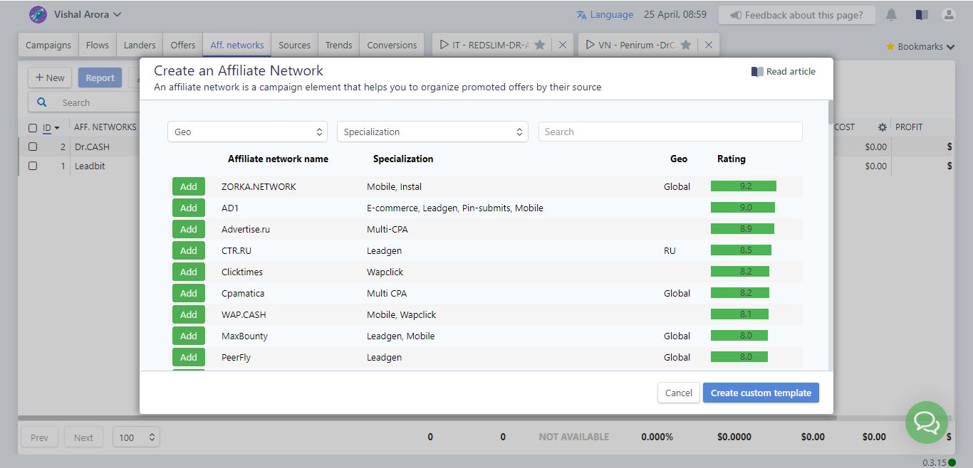The width and height of the screenshot is (973, 468).
Task: Click the Cancel button
Action: point(678,393)
